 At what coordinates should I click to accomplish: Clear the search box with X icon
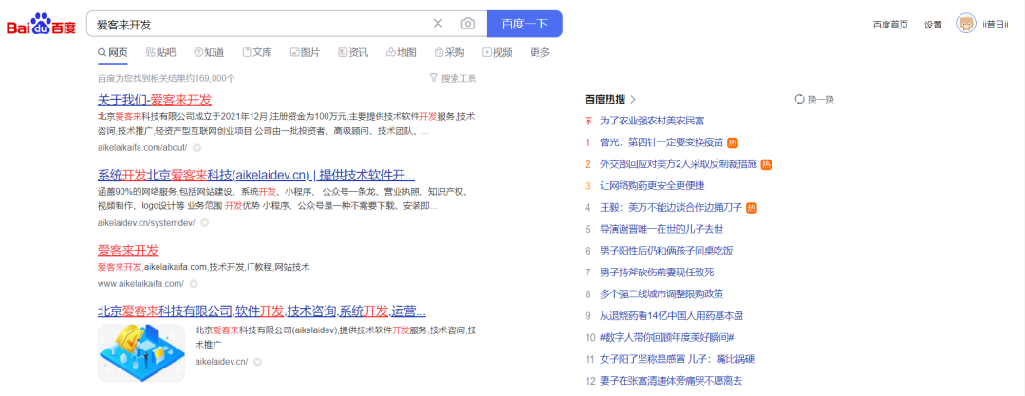click(438, 24)
